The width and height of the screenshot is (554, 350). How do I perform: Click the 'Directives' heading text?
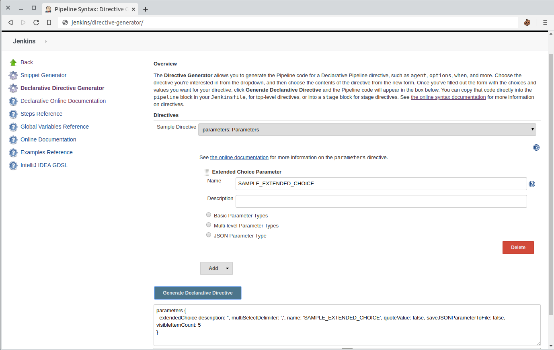(x=166, y=115)
